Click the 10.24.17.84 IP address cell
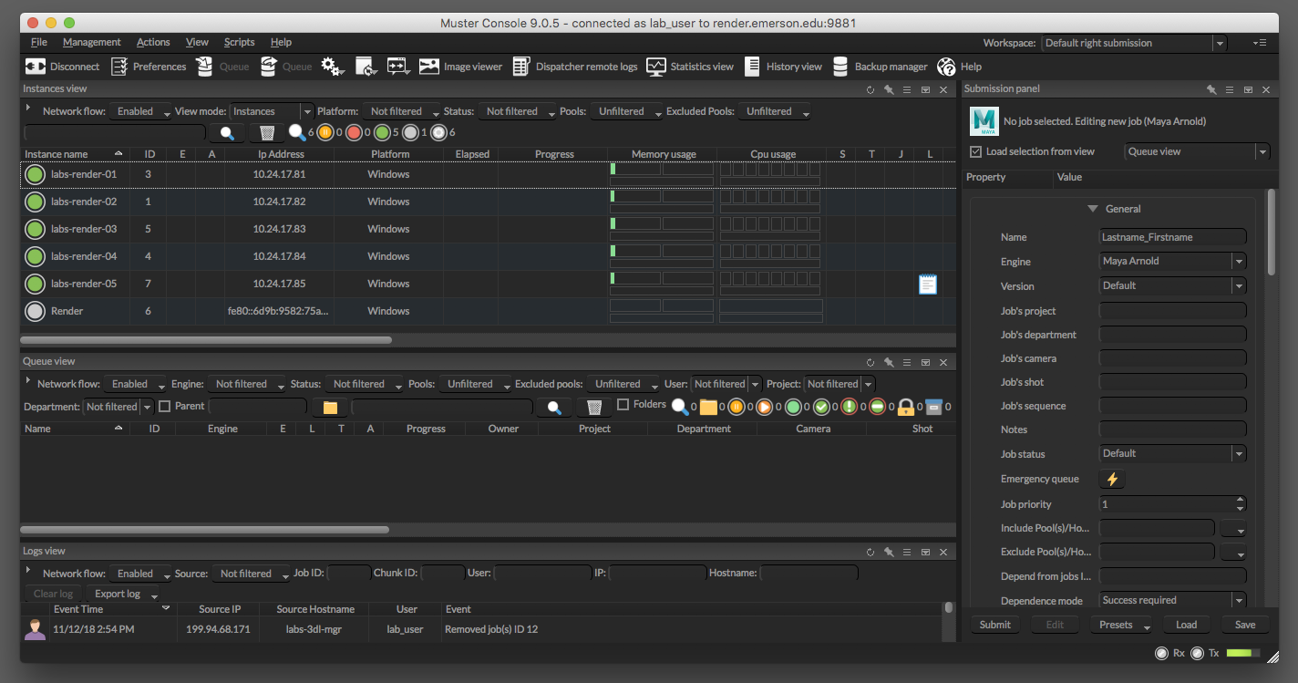The image size is (1298, 683). pyautogui.click(x=279, y=256)
